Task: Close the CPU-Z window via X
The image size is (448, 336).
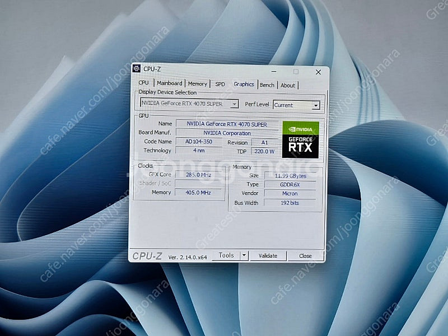Action: click(x=318, y=72)
